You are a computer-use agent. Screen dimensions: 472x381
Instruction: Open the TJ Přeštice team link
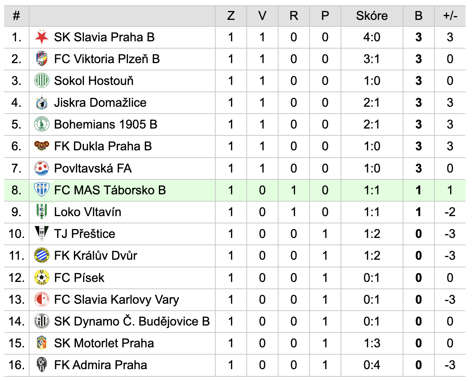[85, 234]
